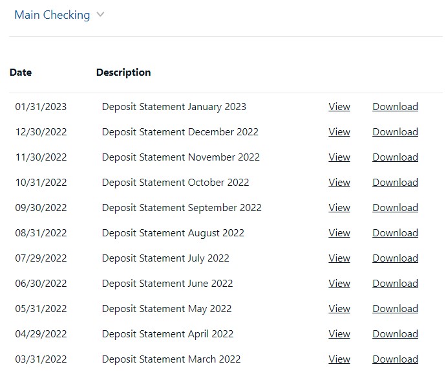Download the April 2022 deposit statement
Screen dimensions: 446x371
click(x=395, y=334)
